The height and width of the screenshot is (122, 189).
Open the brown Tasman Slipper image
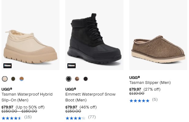(x=158, y=35)
